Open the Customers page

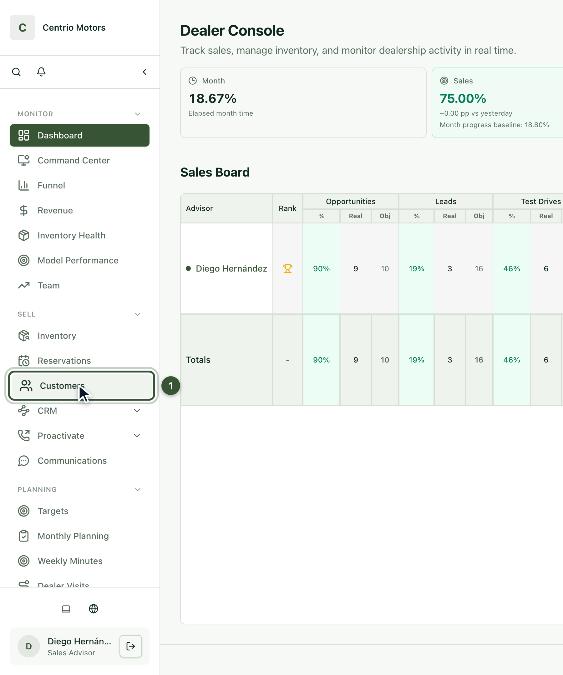pyautogui.click(x=82, y=386)
